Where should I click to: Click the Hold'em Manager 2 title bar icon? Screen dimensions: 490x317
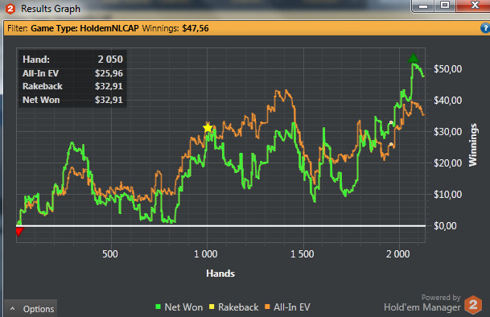(10, 9)
